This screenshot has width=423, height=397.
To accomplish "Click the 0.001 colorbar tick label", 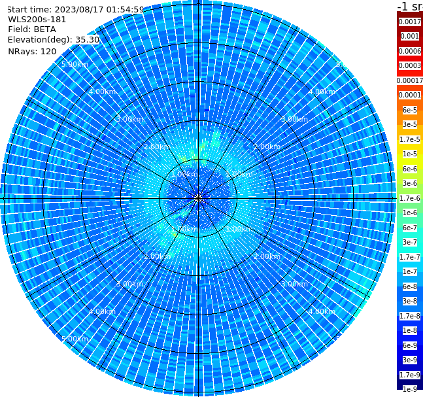I will 410,36.
